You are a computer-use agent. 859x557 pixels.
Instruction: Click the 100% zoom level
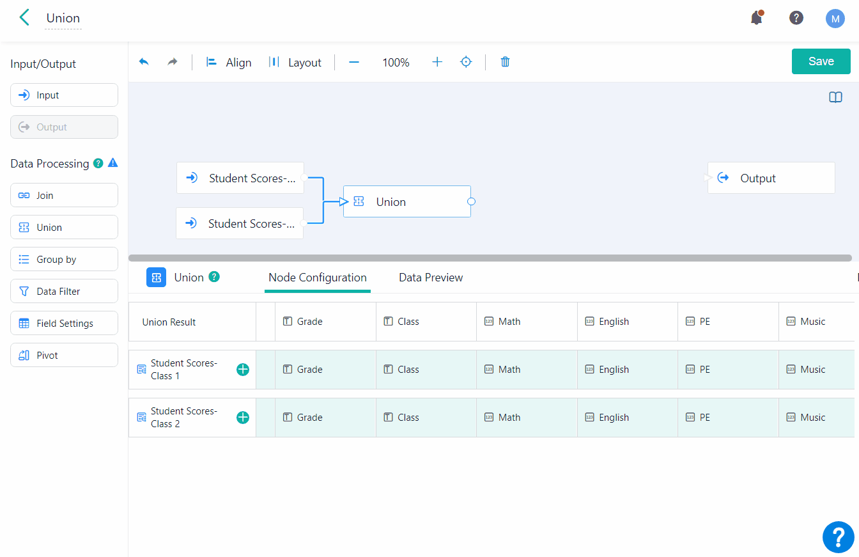396,62
